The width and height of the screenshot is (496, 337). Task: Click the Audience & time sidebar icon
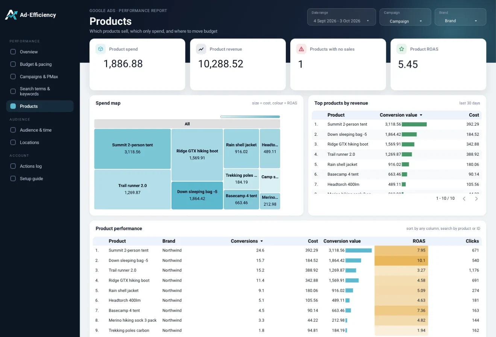(x=13, y=130)
